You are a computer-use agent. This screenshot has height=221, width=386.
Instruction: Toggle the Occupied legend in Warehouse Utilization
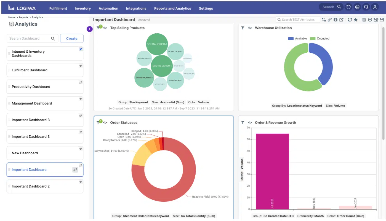coord(320,39)
